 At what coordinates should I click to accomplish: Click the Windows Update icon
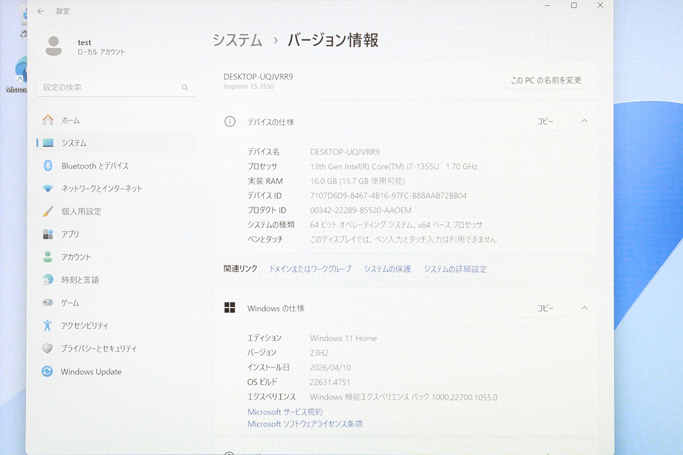tap(48, 371)
